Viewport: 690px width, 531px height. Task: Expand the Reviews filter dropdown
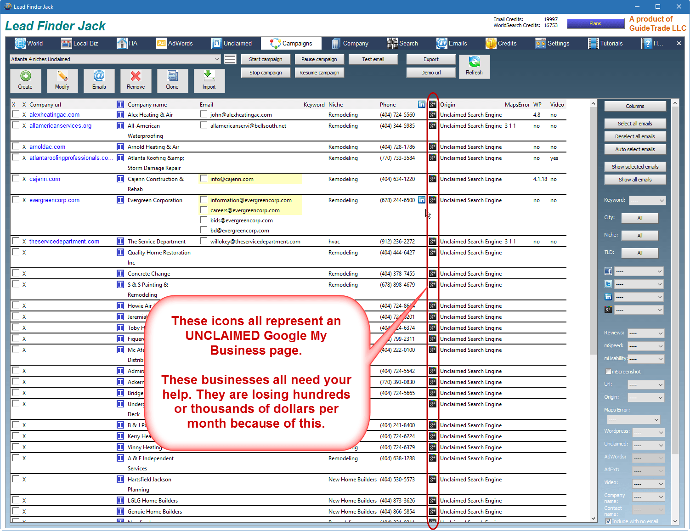tap(646, 333)
